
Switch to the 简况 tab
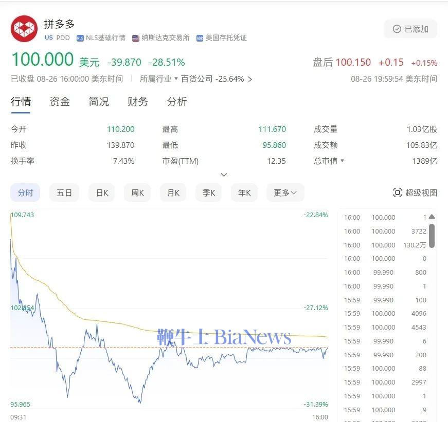pyautogui.click(x=99, y=102)
